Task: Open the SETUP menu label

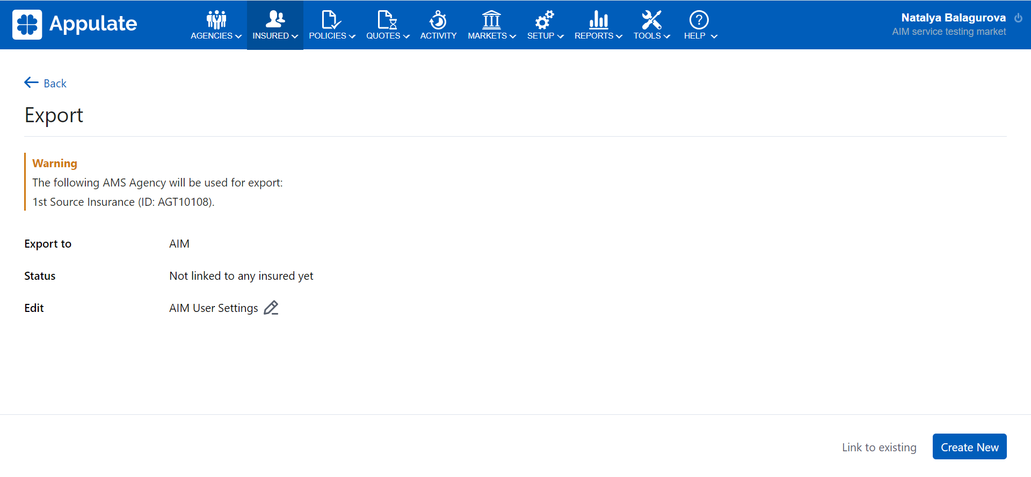Action: [x=540, y=36]
